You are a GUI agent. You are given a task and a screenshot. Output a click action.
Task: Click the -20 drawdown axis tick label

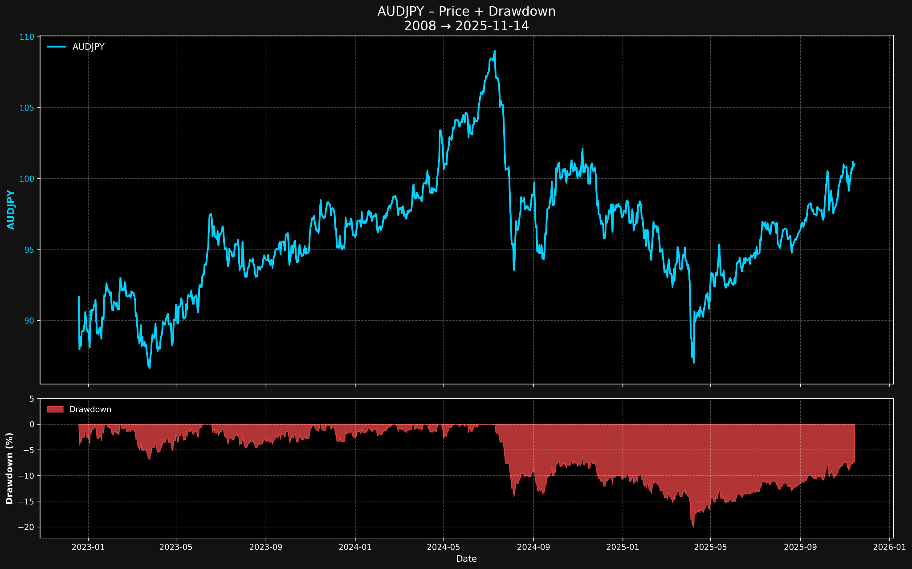26,527
